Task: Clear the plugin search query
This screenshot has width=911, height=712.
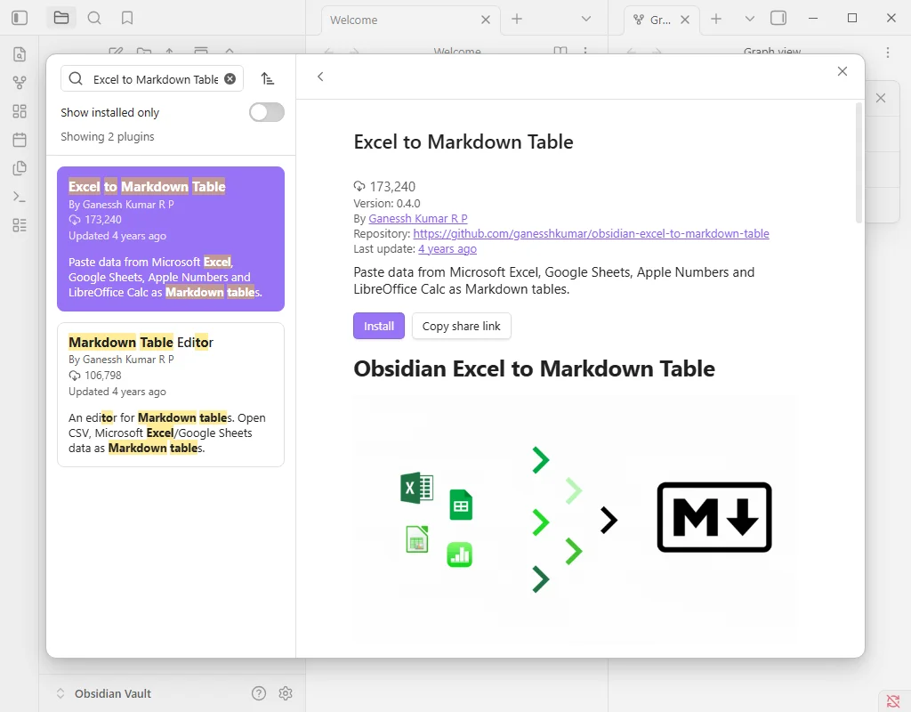Action: pyautogui.click(x=230, y=78)
